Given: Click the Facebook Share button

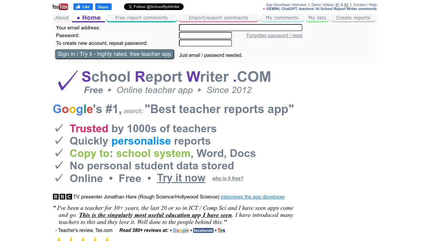Looking at the screenshot, I should click(103, 7).
